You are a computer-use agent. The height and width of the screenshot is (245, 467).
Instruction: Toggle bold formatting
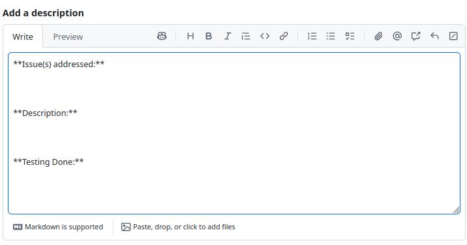[209, 36]
